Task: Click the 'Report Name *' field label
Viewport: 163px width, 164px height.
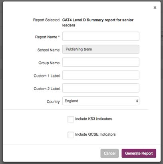Action: (x=47, y=37)
